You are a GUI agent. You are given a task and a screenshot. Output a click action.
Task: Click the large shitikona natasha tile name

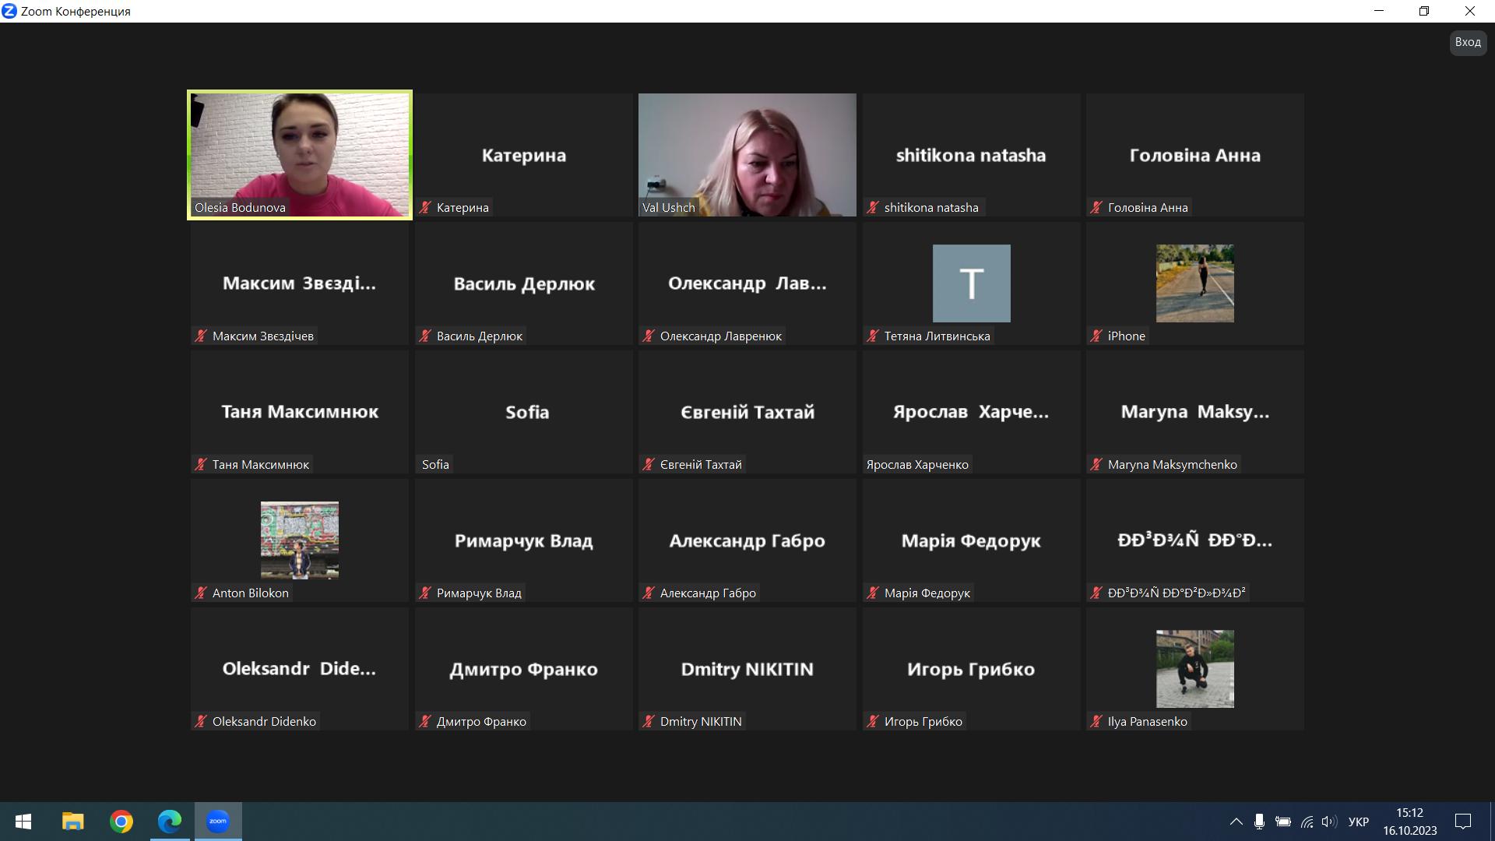[x=971, y=155]
